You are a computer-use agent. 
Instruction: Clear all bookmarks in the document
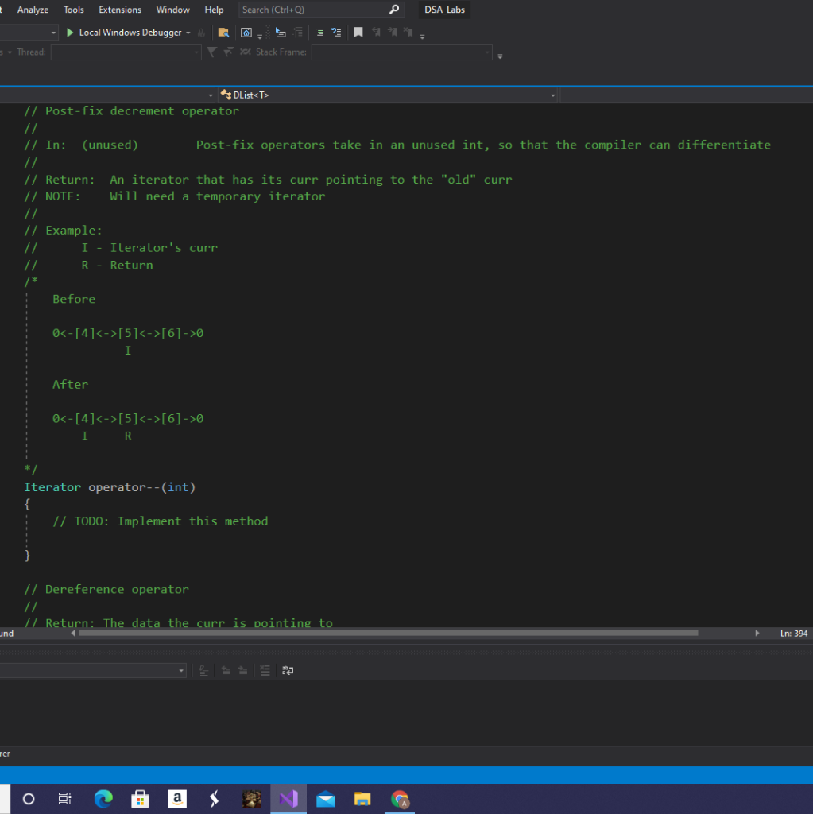pos(408,32)
